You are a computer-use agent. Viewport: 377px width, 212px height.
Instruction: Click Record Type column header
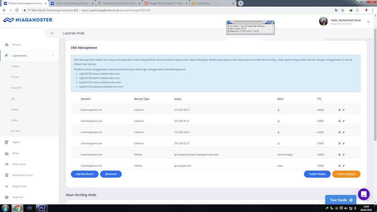(x=142, y=99)
